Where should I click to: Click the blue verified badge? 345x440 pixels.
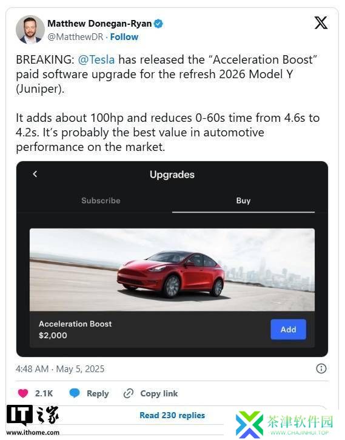point(158,24)
